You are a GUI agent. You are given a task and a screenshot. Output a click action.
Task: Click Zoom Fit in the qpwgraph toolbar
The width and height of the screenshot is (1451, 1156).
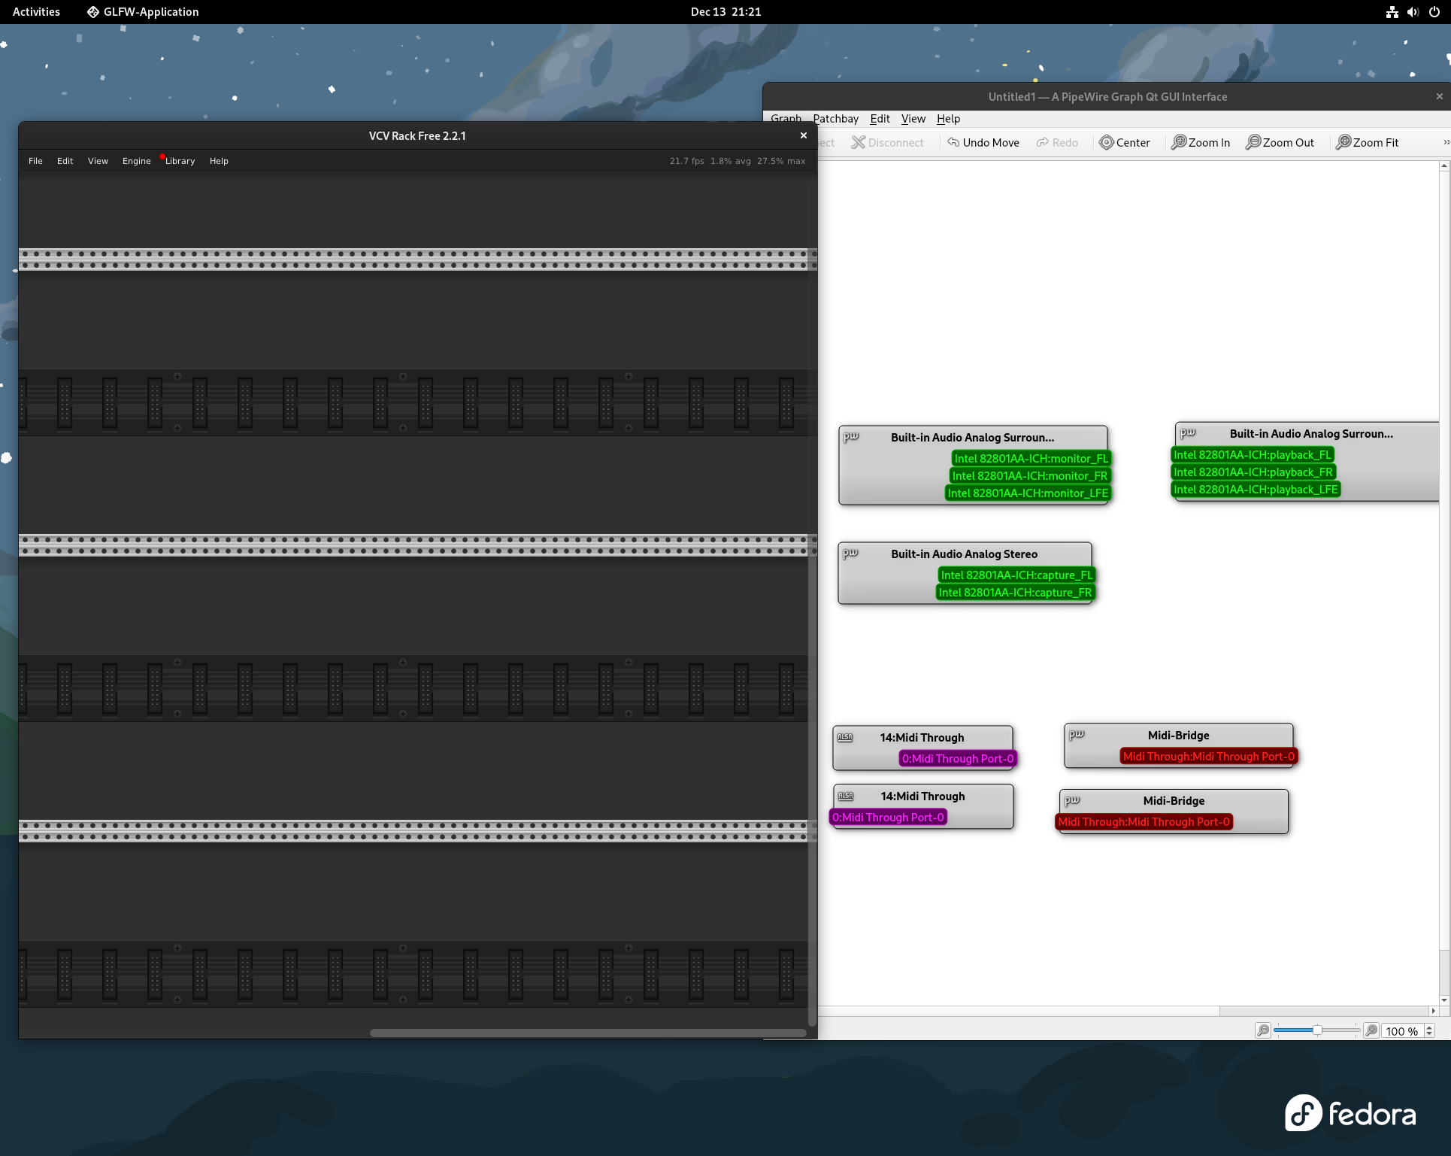coord(1367,143)
